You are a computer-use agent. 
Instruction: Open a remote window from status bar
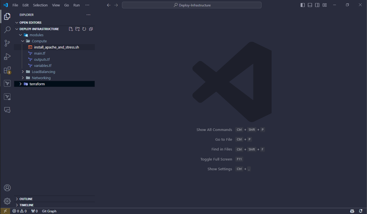pos(5,211)
